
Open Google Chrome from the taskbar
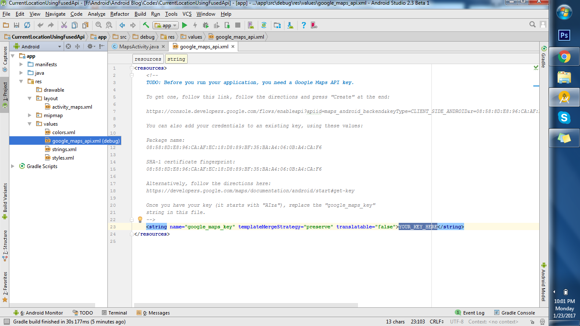coord(564,56)
